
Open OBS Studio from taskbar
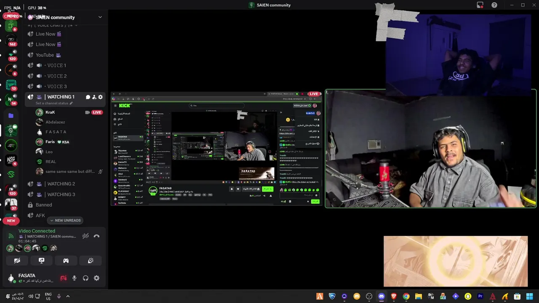coord(369,296)
